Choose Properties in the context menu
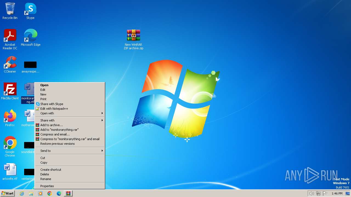 point(70,186)
